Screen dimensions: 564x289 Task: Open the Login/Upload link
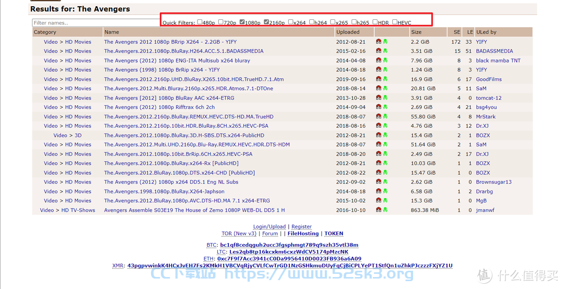tap(269, 226)
